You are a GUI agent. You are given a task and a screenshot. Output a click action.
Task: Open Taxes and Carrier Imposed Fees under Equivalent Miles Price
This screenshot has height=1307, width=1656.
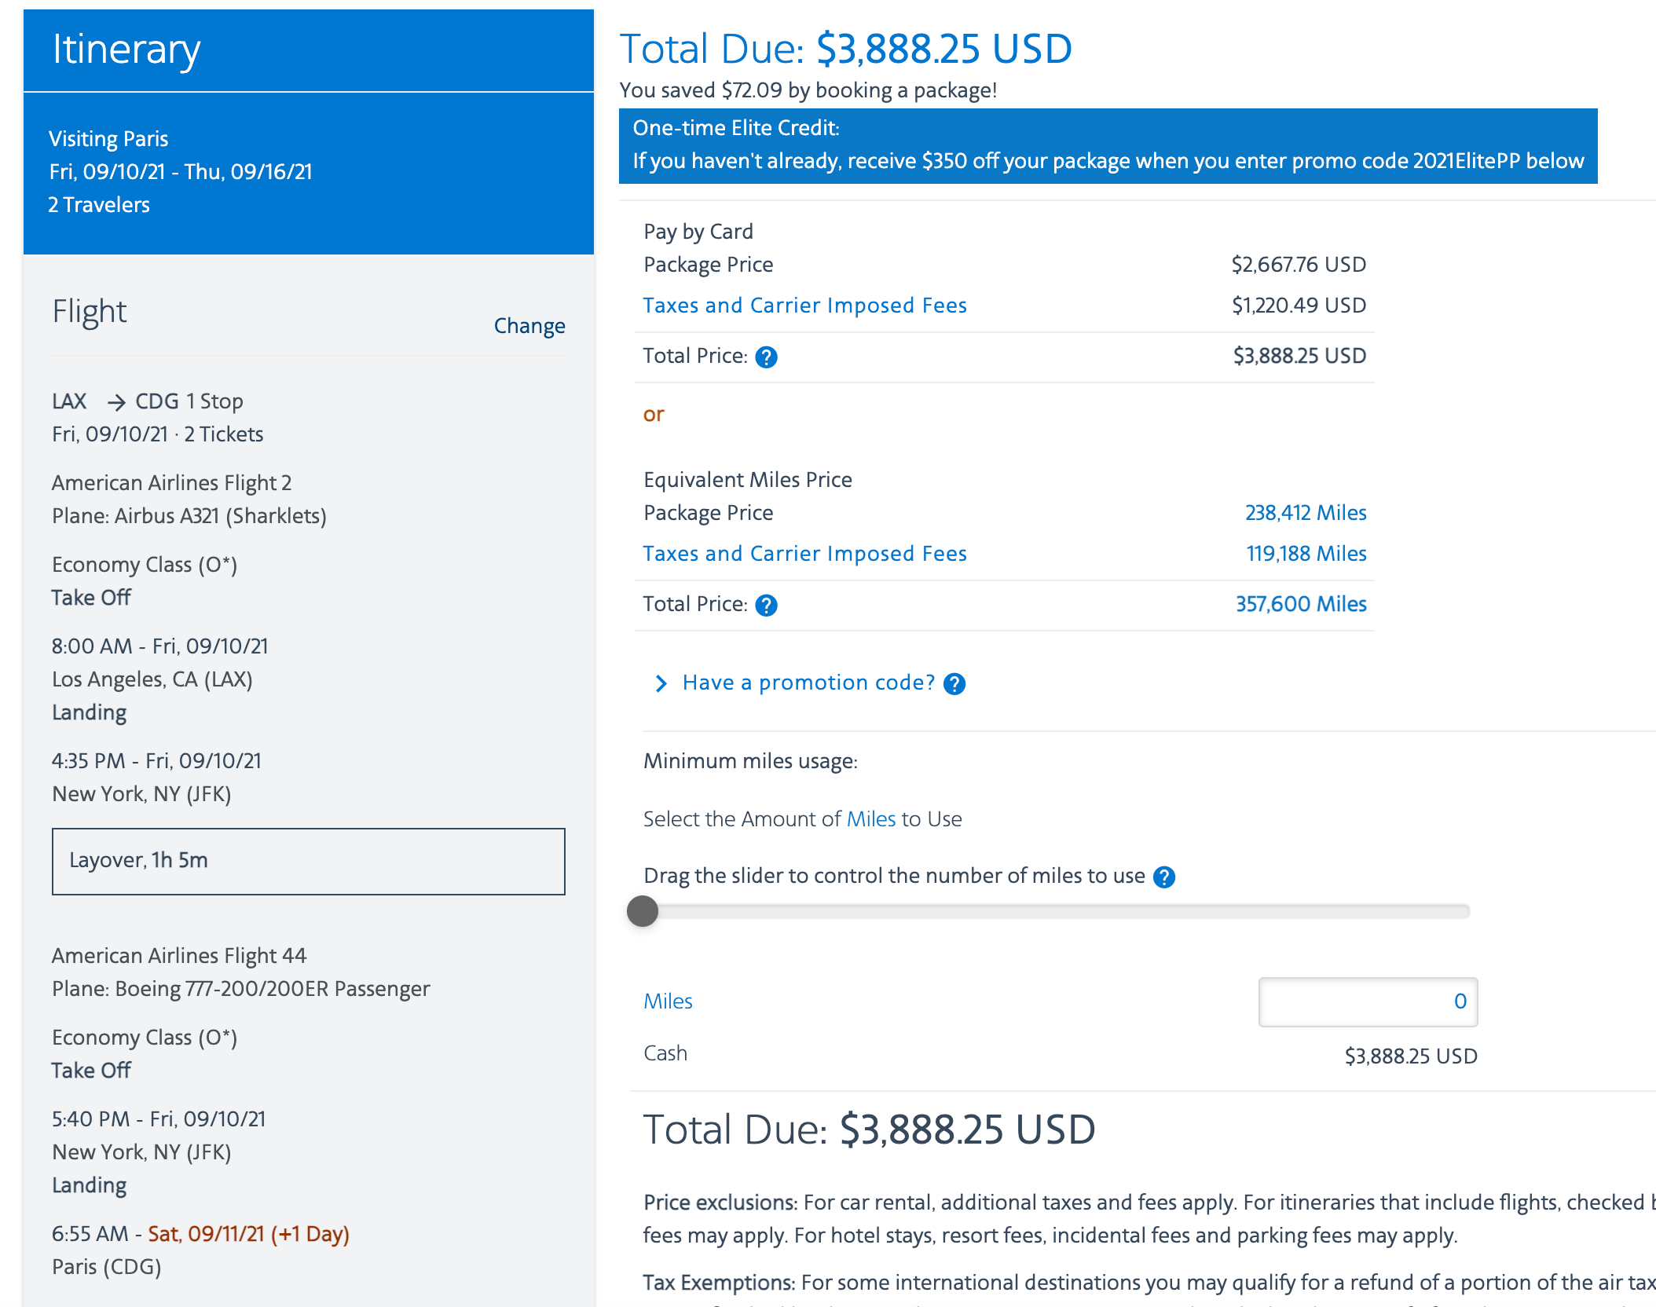(x=804, y=554)
